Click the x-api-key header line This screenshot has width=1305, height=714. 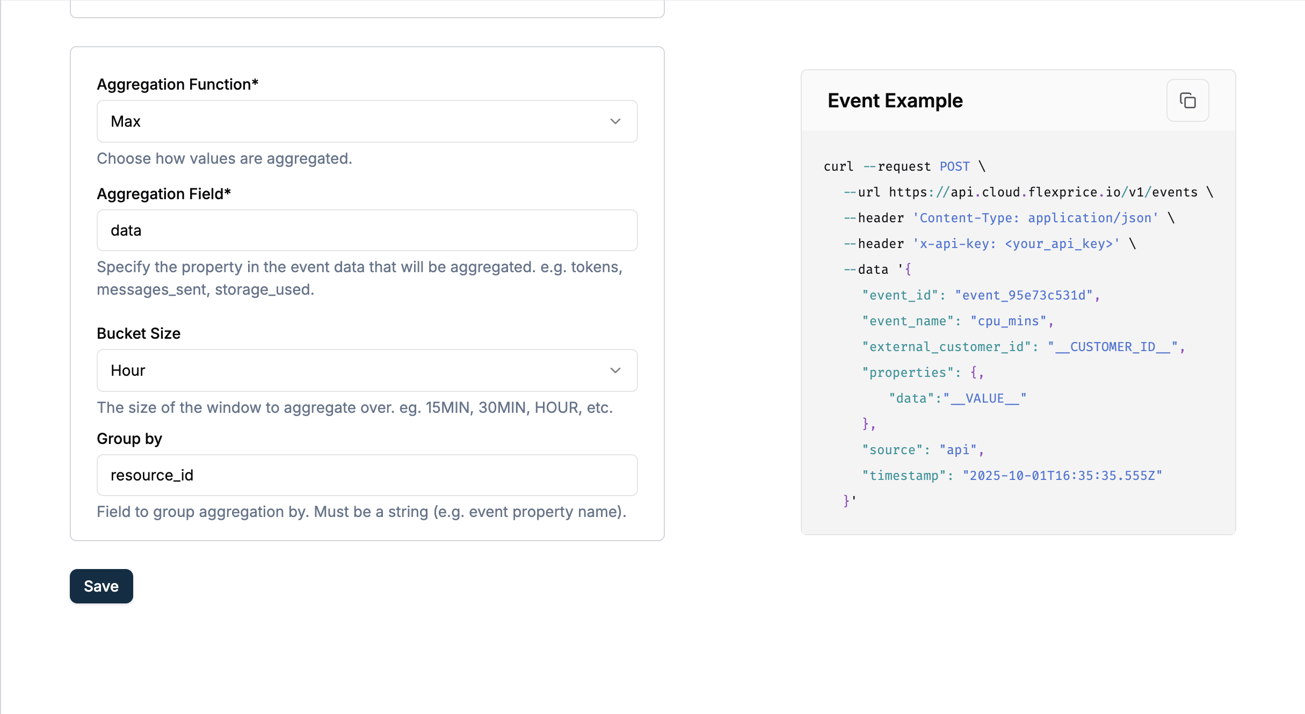click(990, 244)
